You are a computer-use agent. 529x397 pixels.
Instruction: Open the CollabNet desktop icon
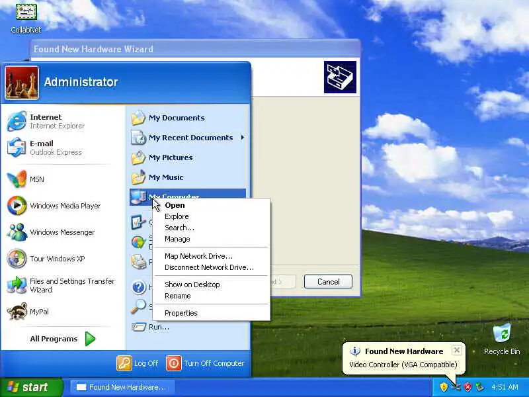tap(26, 19)
